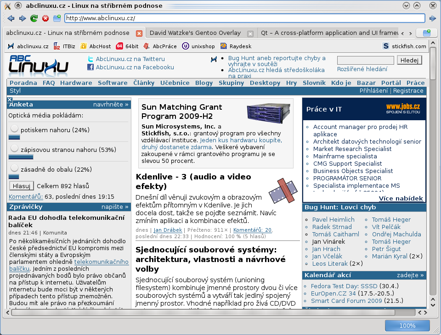The image size is (441, 335).
Task: Click the www.jobs.cz logo banner
Action: 403,108
